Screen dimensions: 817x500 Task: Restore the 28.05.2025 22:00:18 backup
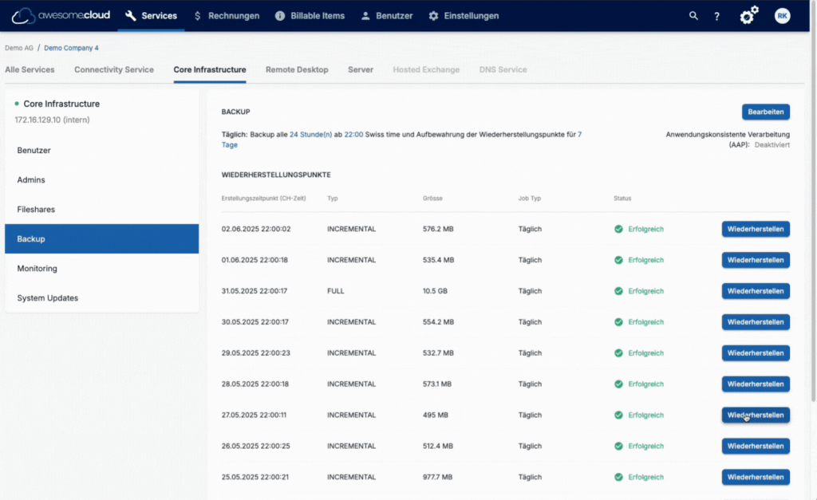756,384
